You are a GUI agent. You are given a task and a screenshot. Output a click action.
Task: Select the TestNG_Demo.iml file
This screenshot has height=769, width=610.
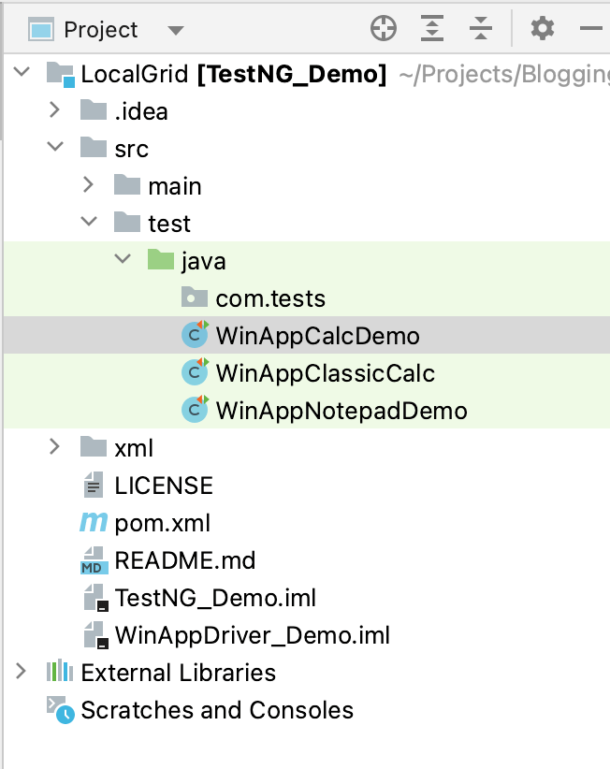click(x=215, y=598)
